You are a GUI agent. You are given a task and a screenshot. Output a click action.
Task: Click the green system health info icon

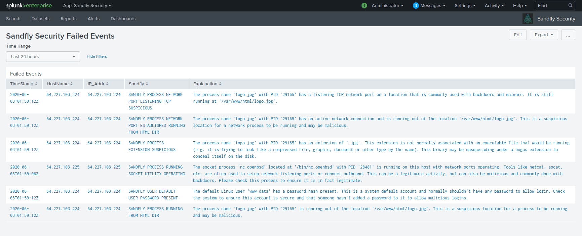click(364, 5)
